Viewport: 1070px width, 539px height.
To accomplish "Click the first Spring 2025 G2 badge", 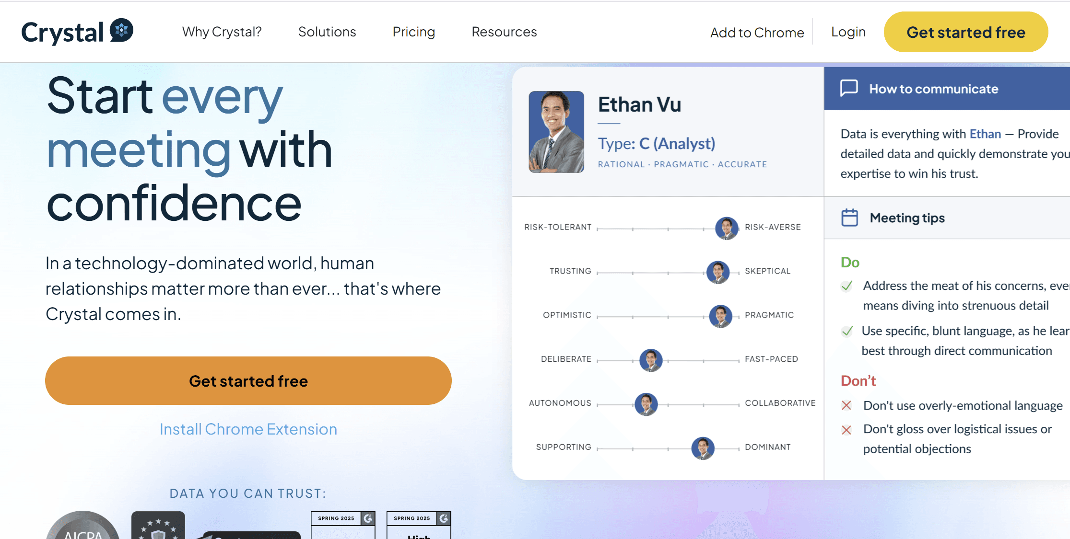I will click(x=343, y=525).
